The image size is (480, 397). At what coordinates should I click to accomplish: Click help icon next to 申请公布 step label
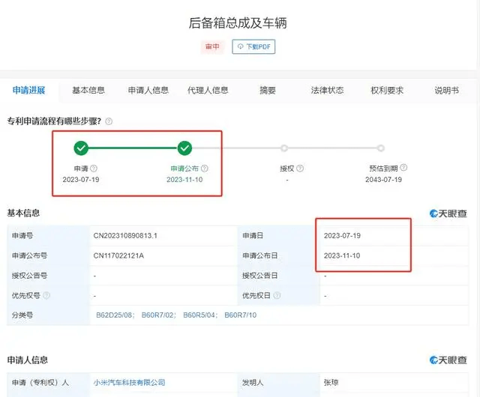point(205,169)
